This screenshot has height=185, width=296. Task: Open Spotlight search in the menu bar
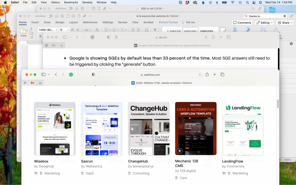[x=247, y=2]
